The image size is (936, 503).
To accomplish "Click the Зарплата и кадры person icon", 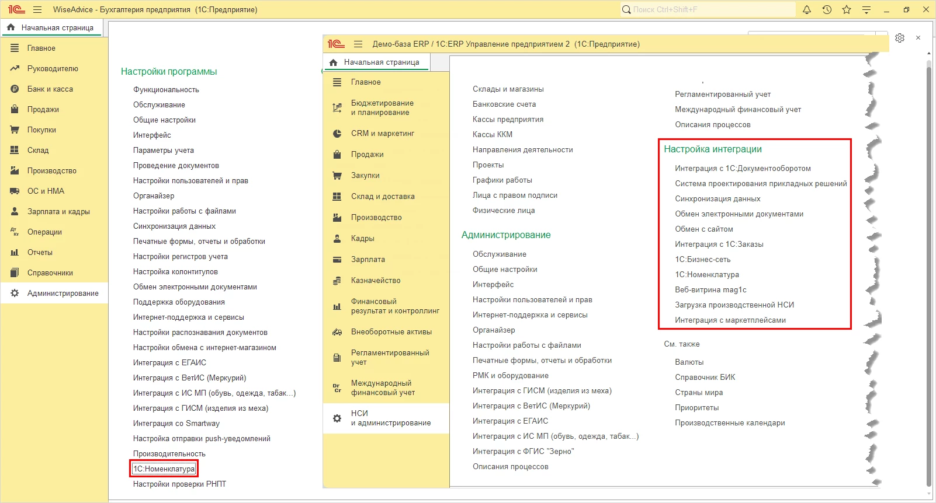I will pos(15,212).
